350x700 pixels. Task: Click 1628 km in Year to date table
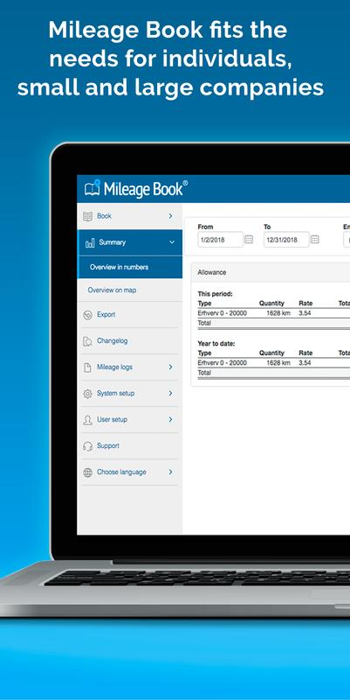tap(278, 363)
